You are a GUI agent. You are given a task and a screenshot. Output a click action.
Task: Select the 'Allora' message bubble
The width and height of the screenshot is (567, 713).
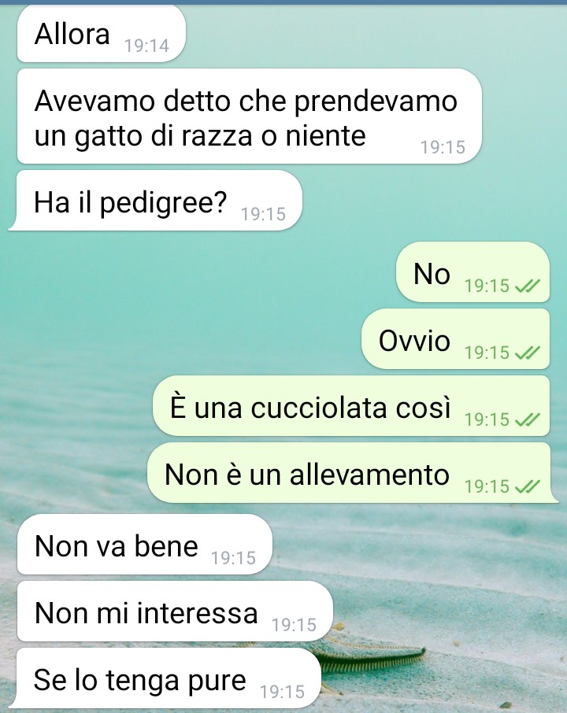102,34
